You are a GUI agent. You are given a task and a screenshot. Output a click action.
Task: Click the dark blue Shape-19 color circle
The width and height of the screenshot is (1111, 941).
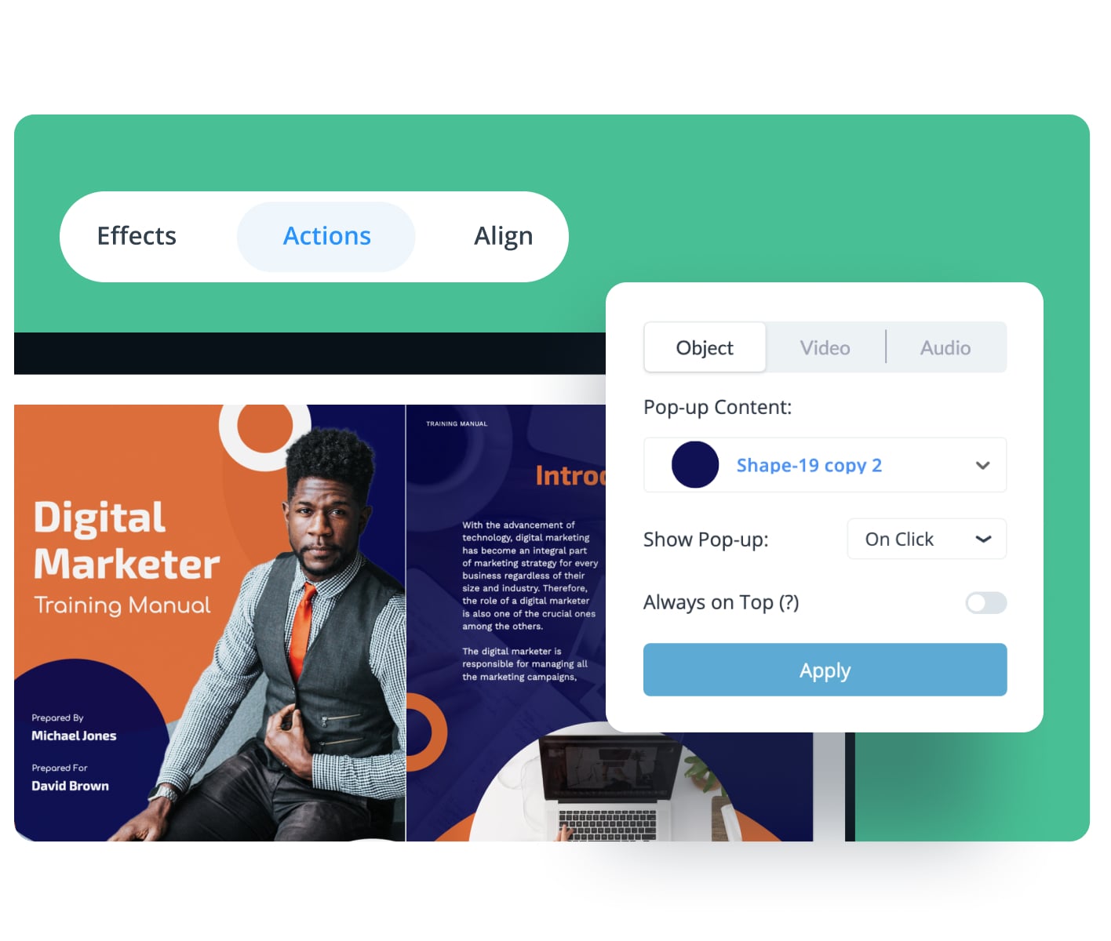pyautogui.click(x=695, y=464)
